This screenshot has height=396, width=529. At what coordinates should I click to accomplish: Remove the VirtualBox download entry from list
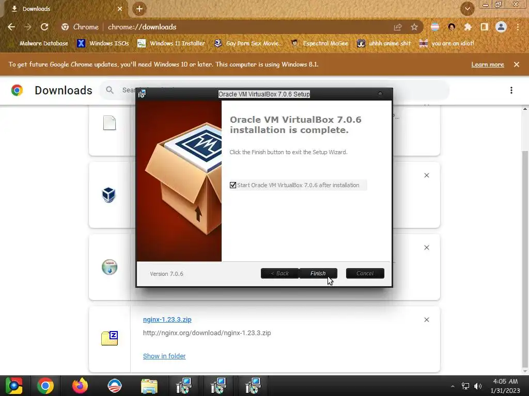[x=426, y=175]
